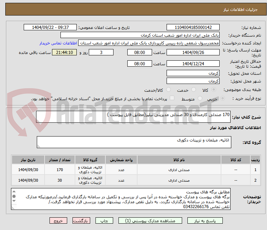Screen dimensions: 267x230
Task: Click the طبقه بندی موضوعی label
Action: coord(242,90)
